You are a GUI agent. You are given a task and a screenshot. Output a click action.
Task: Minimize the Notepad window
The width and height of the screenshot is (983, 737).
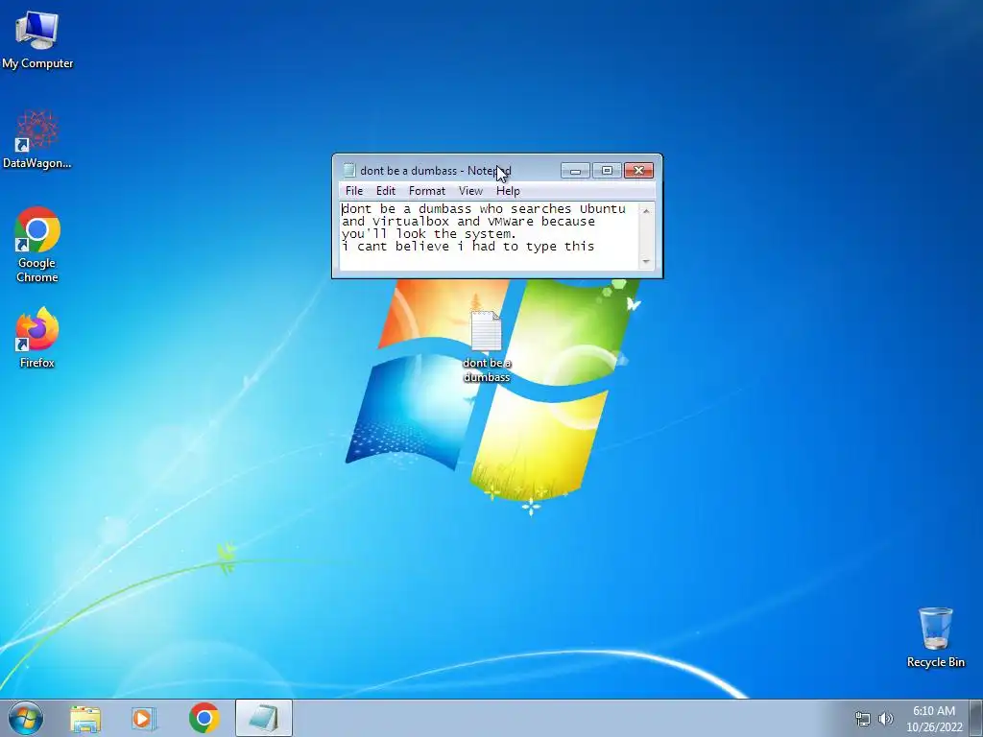tap(576, 171)
